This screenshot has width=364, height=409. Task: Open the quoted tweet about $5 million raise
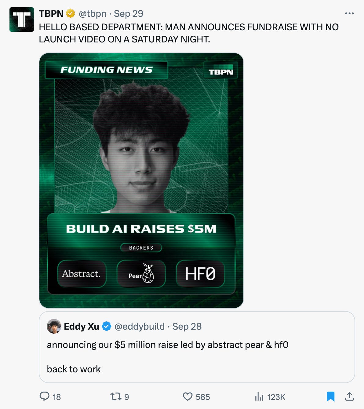pos(197,347)
